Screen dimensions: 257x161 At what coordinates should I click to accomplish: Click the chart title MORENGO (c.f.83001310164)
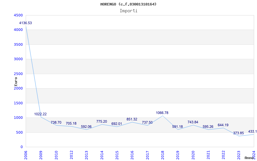[128, 4]
